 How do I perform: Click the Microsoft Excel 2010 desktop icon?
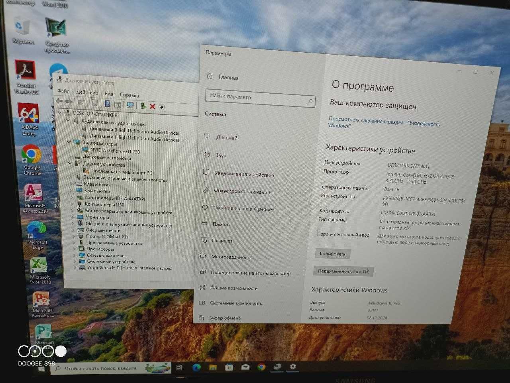point(40,270)
